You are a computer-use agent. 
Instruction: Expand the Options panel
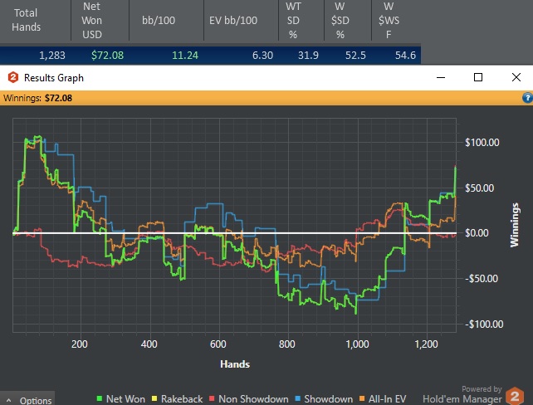(x=27, y=399)
